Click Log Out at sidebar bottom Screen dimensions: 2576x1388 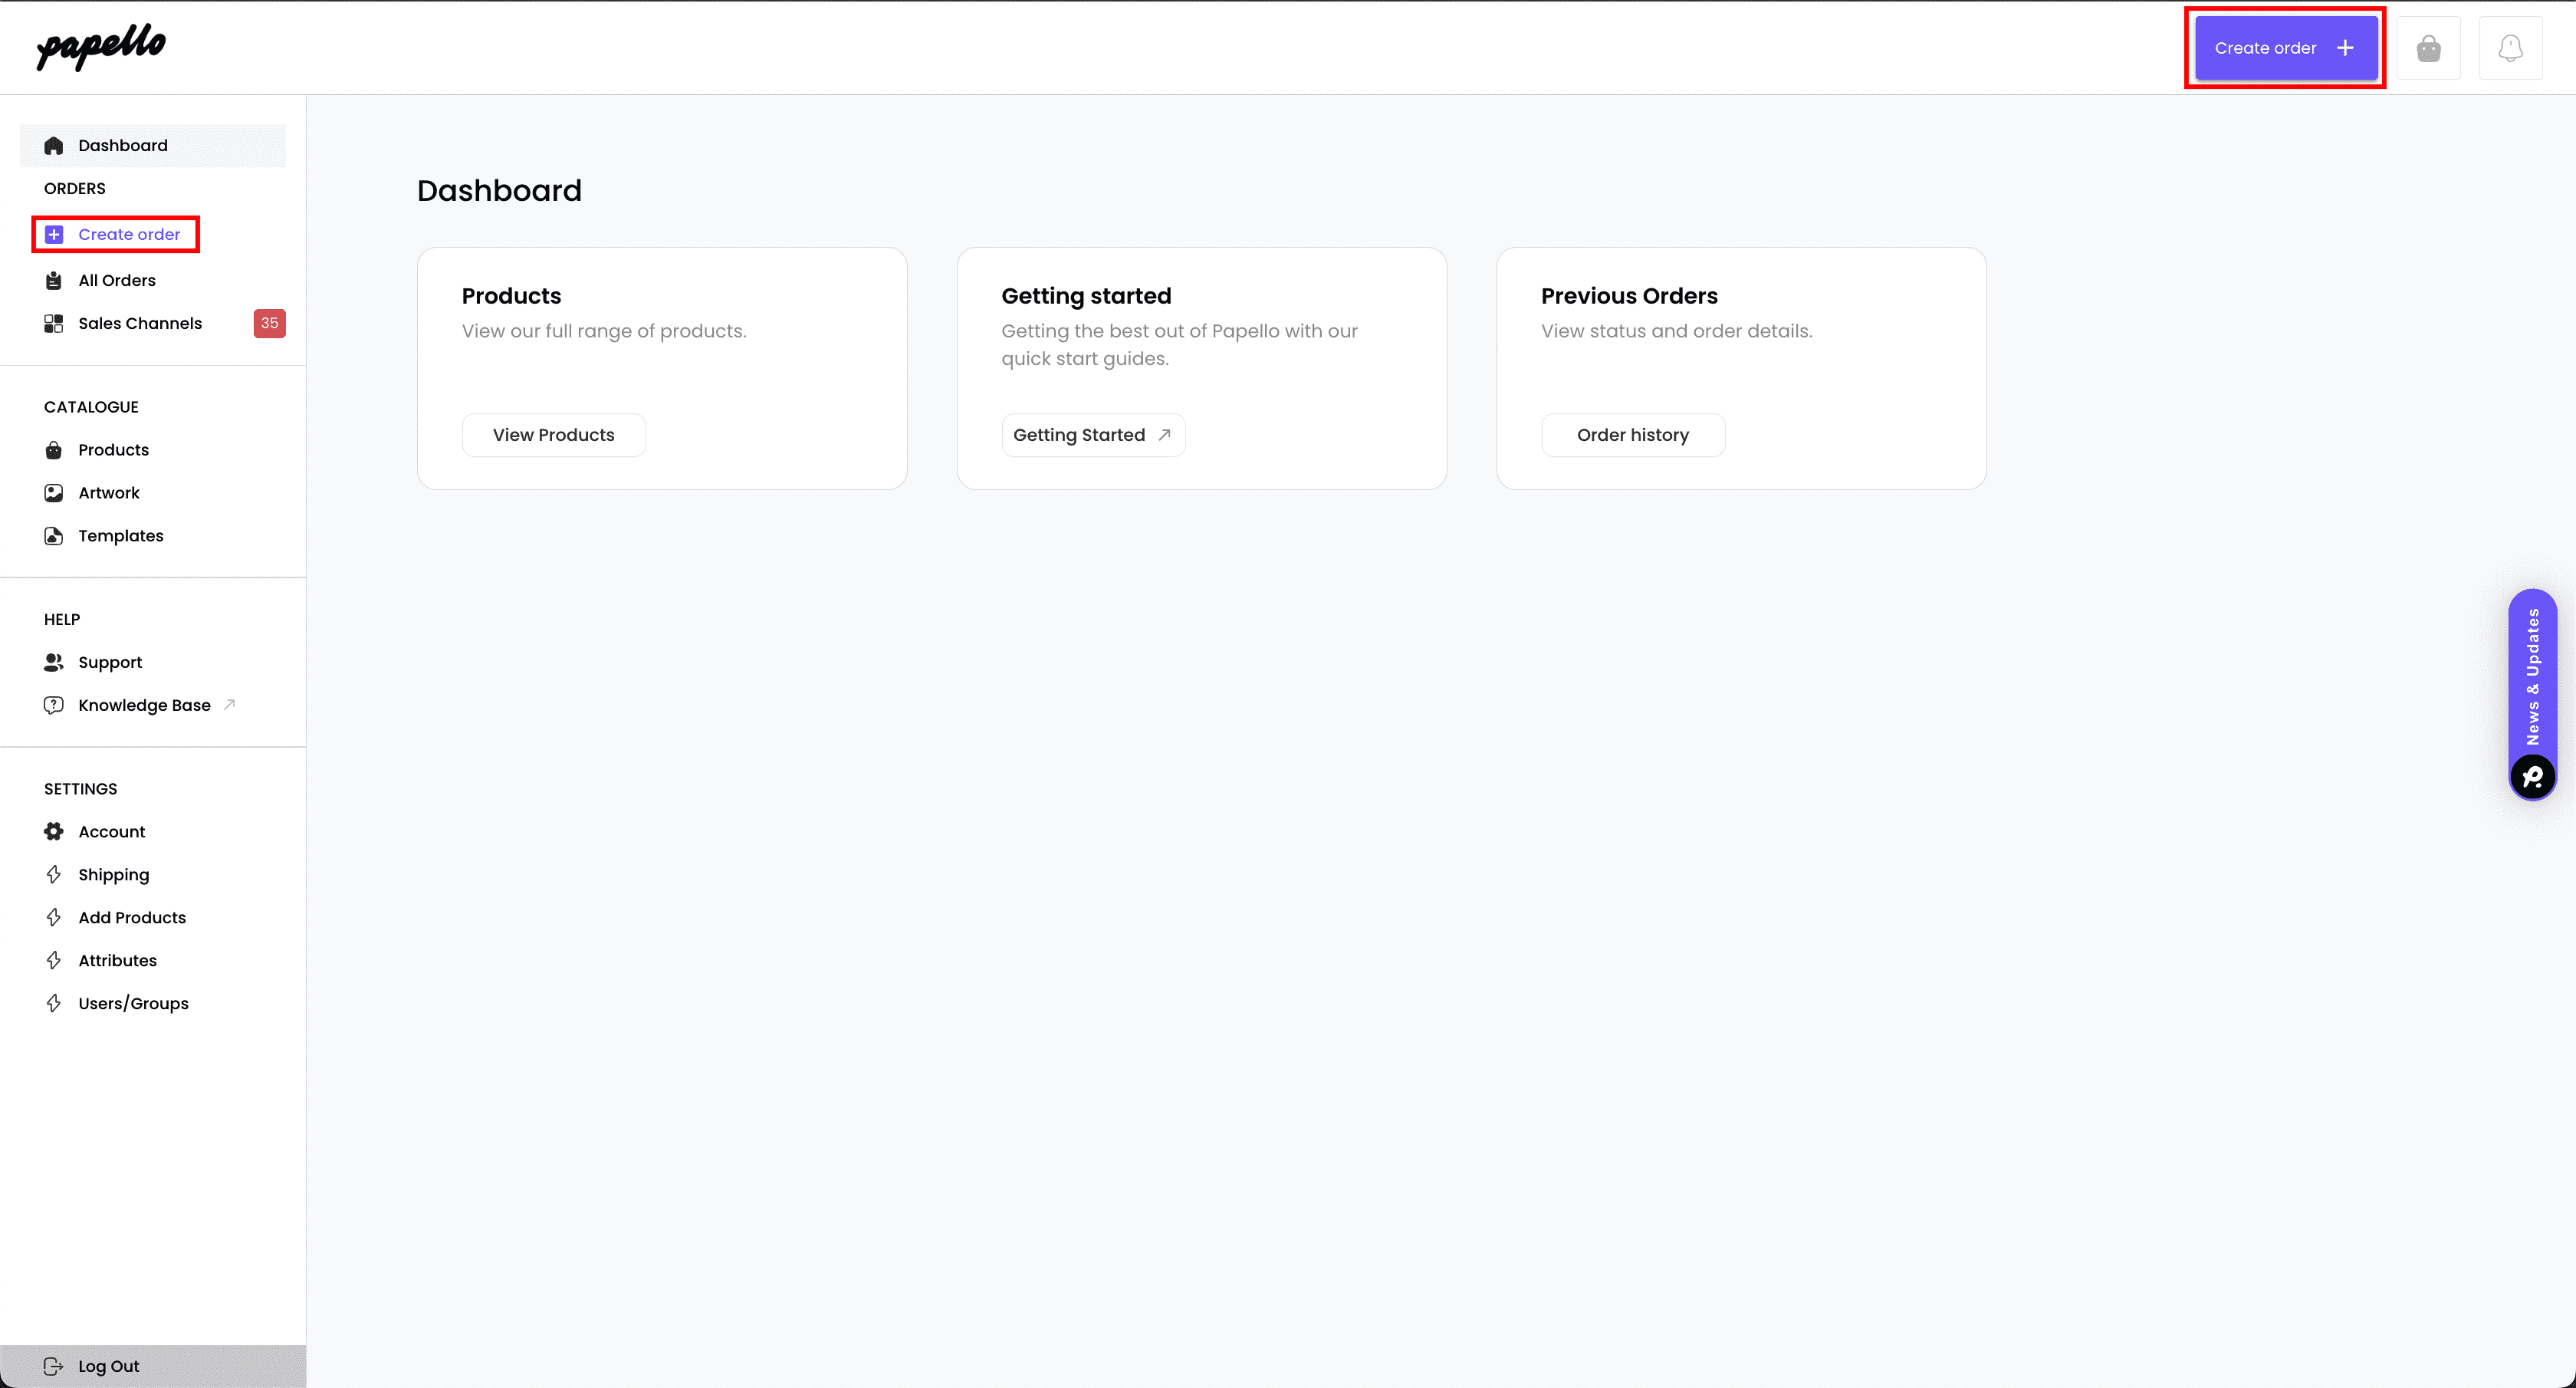coord(153,1366)
